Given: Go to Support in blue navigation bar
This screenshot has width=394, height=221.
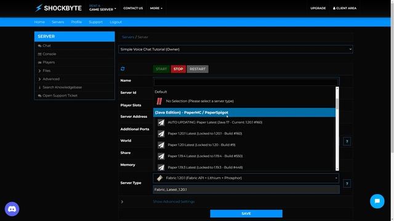Looking at the screenshot, I should click(x=96, y=22).
